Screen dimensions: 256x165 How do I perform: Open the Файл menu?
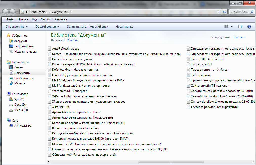10,19
